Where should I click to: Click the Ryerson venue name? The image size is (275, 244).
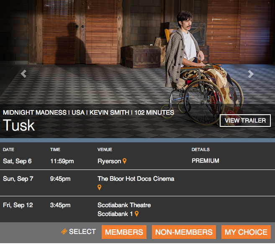(x=109, y=161)
